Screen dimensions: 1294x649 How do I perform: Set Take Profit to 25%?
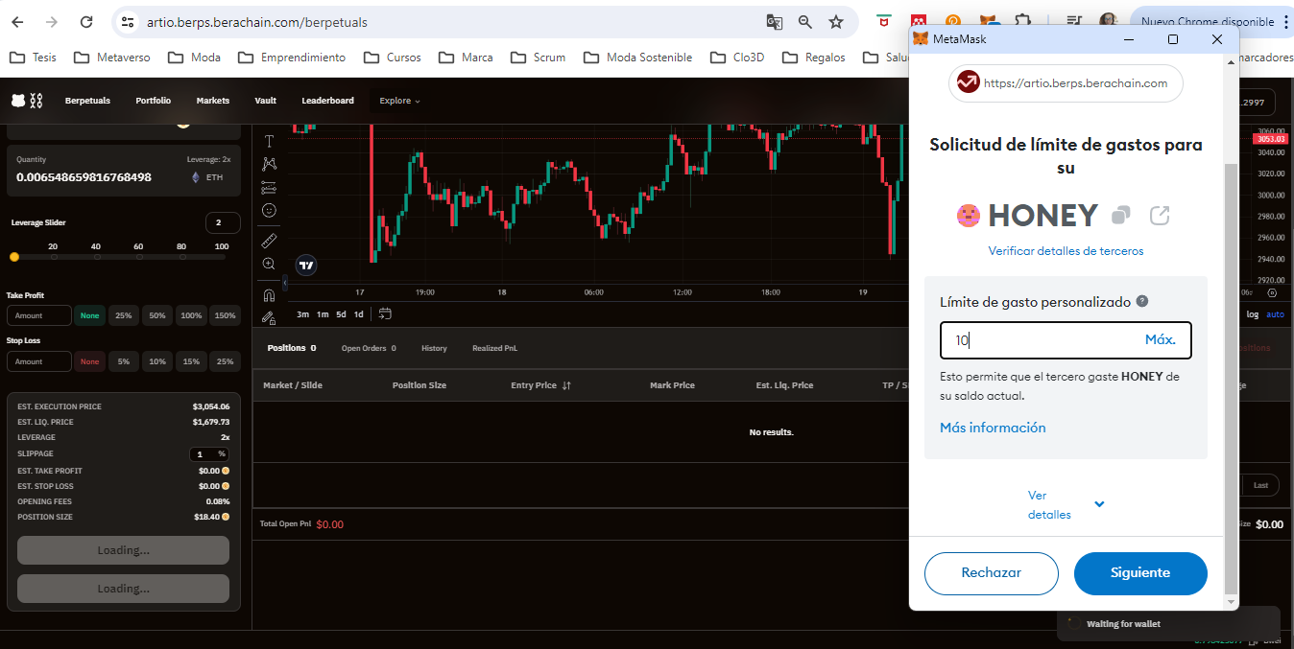click(x=124, y=315)
